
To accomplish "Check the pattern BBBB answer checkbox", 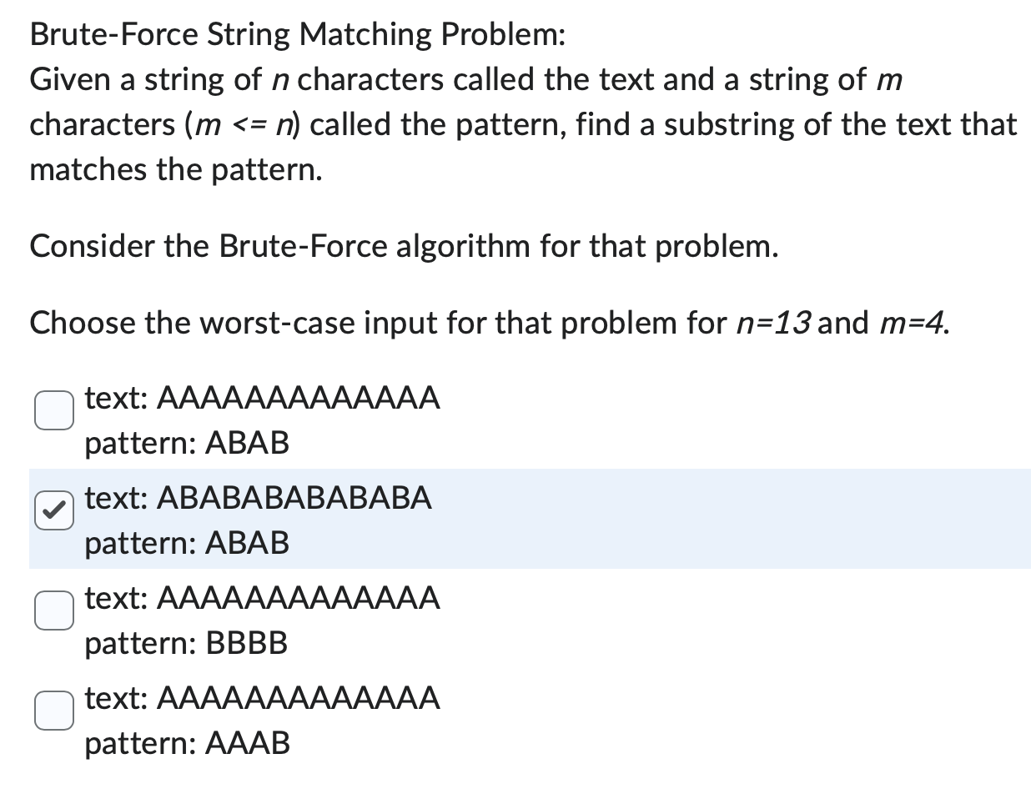I will click(x=53, y=611).
